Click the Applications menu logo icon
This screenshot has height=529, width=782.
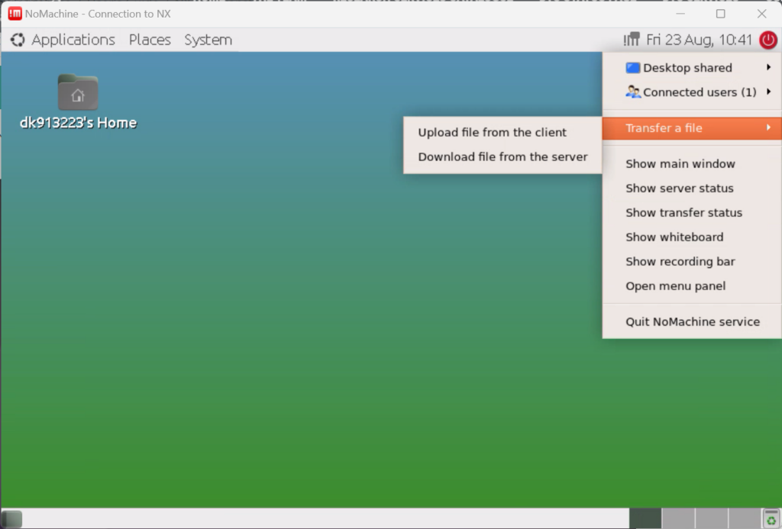tap(17, 39)
